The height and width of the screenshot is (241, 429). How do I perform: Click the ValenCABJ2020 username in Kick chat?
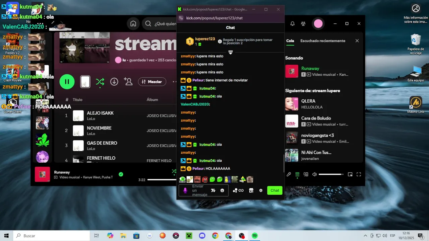[x=195, y=104]
